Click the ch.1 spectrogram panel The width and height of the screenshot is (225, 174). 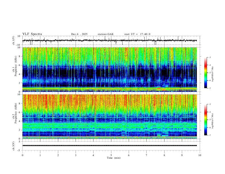point(109,69)
